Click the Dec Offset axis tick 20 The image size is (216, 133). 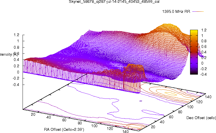point(153,127)
